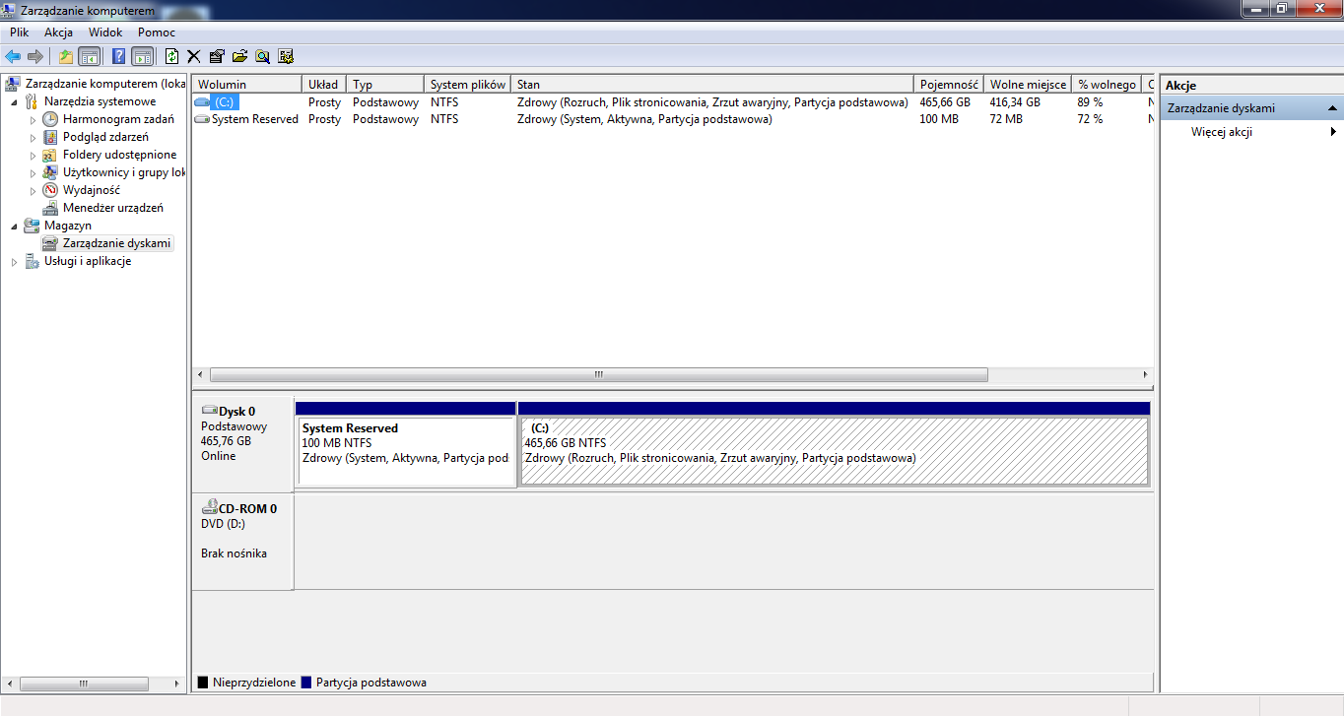
Task: Click the Delete (X) toolbar icon
Action: pyautogui.click(x=194, y=56)
